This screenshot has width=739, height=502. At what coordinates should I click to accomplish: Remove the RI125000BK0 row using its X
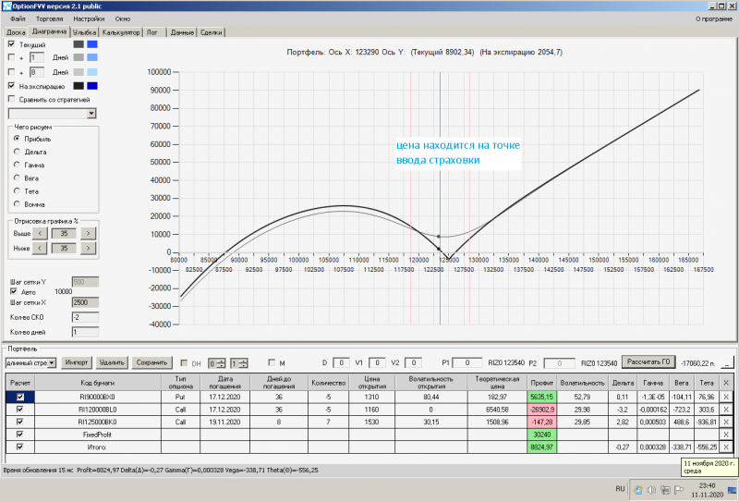(x=726, y=422)
